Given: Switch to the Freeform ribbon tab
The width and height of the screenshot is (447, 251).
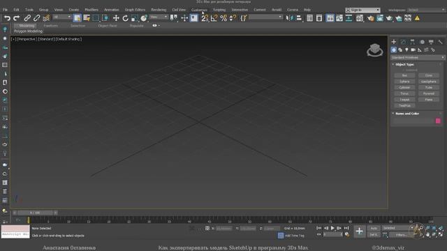Looking at the screenshot, I should 51,26.
